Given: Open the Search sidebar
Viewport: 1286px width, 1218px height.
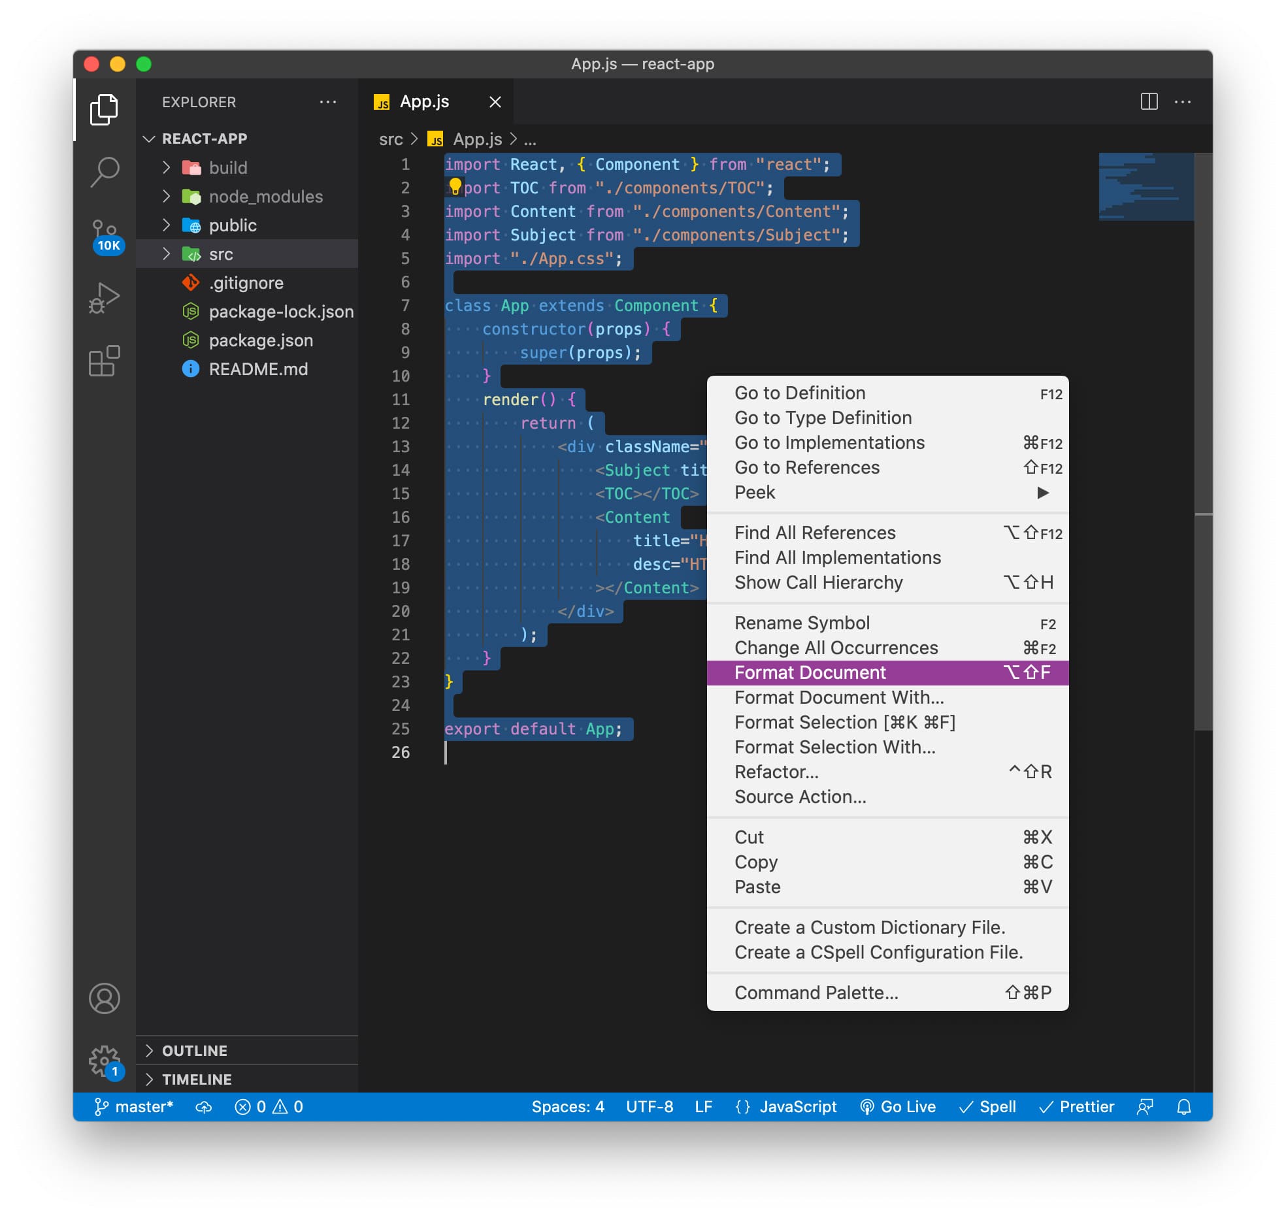Looking at the screenshot, I should (105, 171).
